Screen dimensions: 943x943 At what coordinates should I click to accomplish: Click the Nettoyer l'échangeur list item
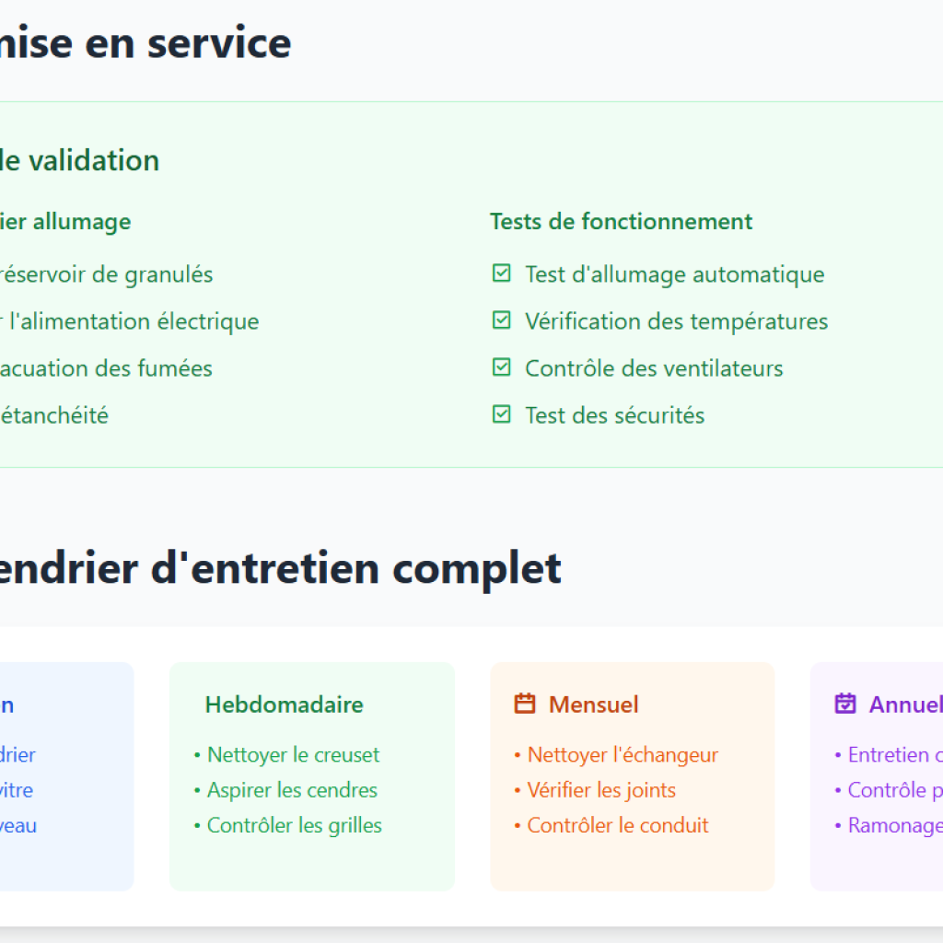tap(622, 755)
